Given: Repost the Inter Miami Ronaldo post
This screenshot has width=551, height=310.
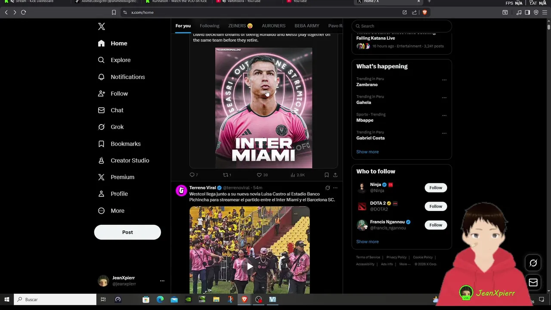Looking at the screenshot, I should [x=227, y=175].
